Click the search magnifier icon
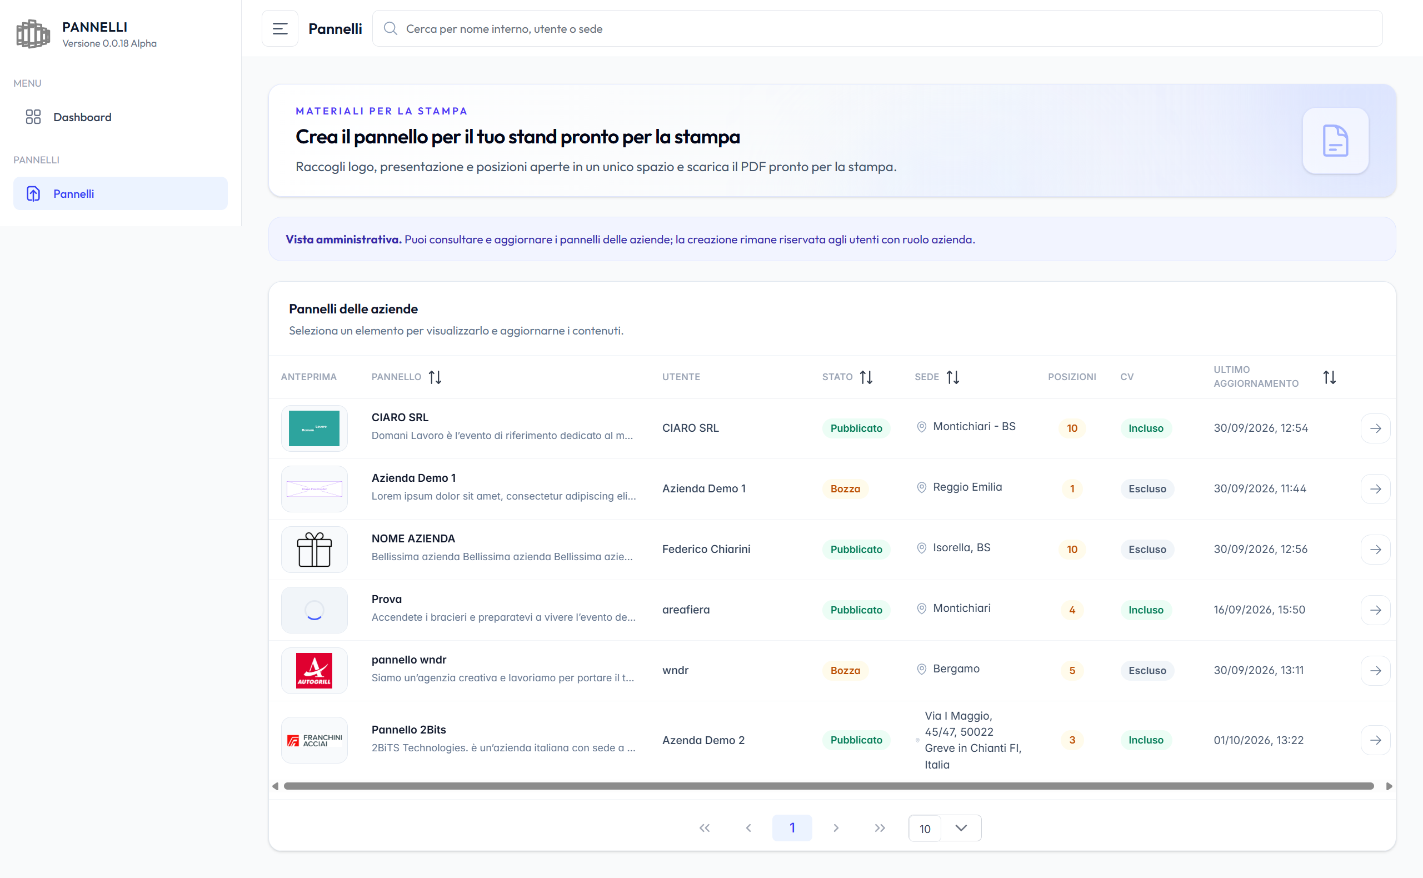Screen dimensions: 1423x878 tap(390, 28)
